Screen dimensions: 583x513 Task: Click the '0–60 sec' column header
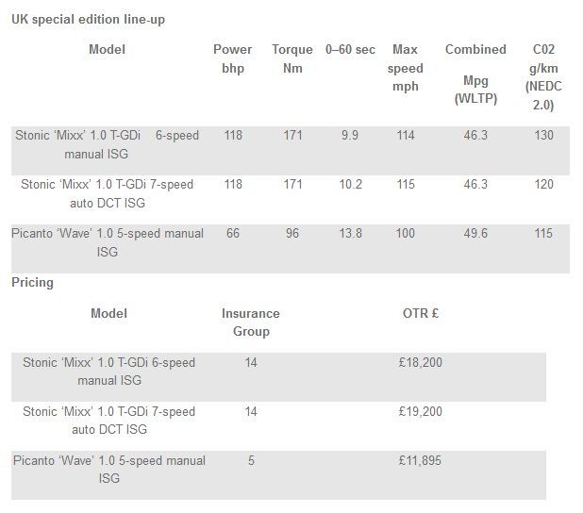[x=350, y=49]
